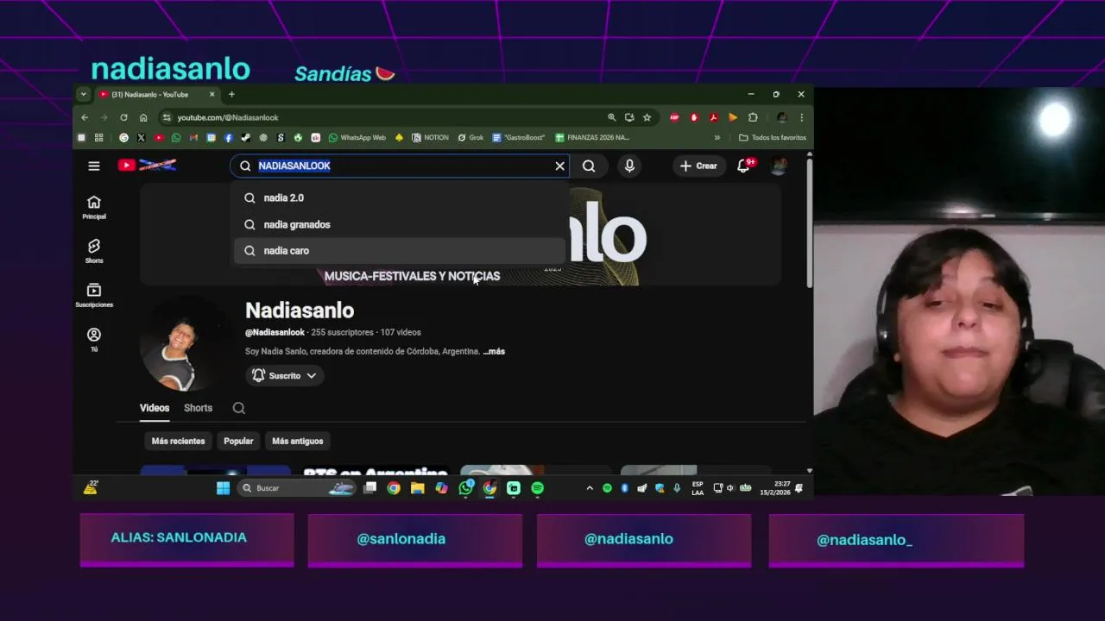Filter videos by Más antiguos

[x=297, y=441]
